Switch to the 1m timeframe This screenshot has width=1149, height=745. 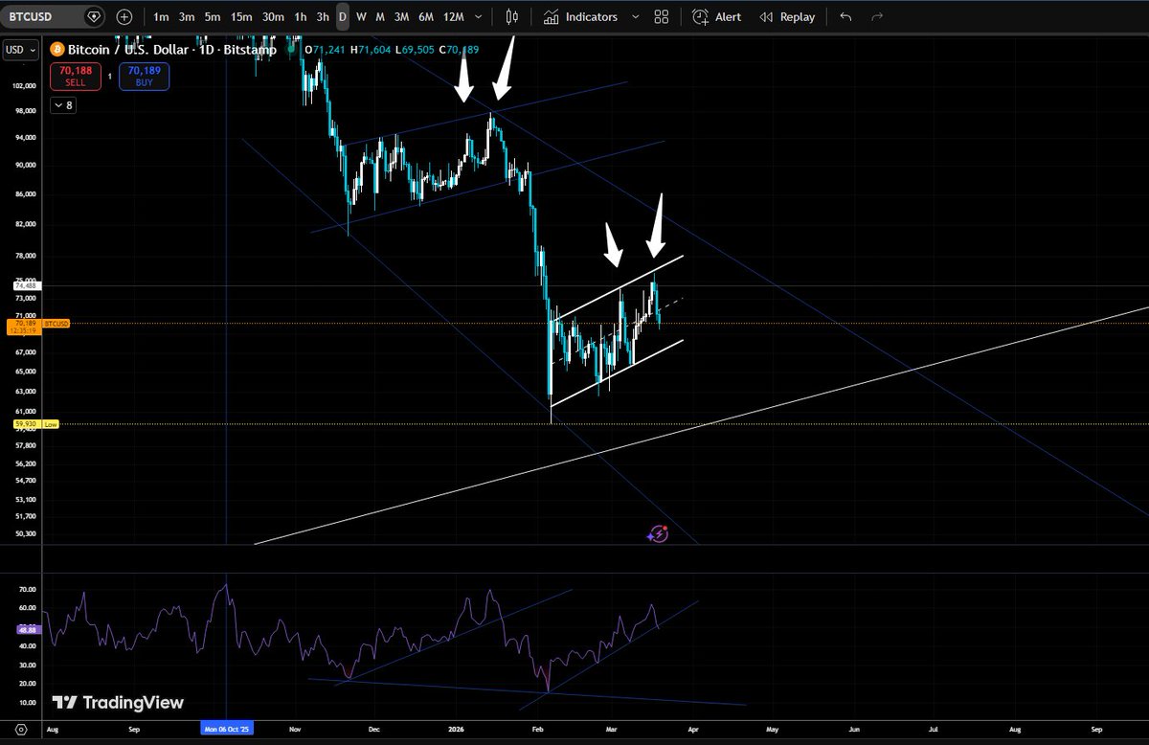coord(161,17)
